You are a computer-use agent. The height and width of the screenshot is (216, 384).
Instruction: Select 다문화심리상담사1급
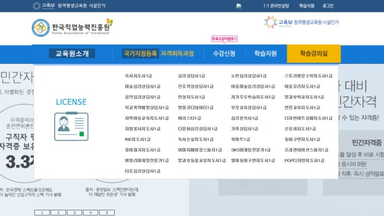(x=197, y=129)
